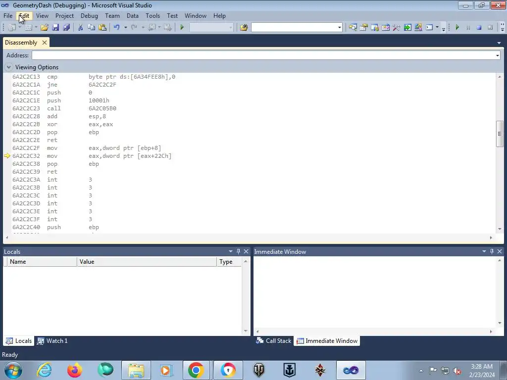The width and height of the screenshot is (507, 380).
Task: Click Stop Debugging square button
Action: (x=479, y=28)
